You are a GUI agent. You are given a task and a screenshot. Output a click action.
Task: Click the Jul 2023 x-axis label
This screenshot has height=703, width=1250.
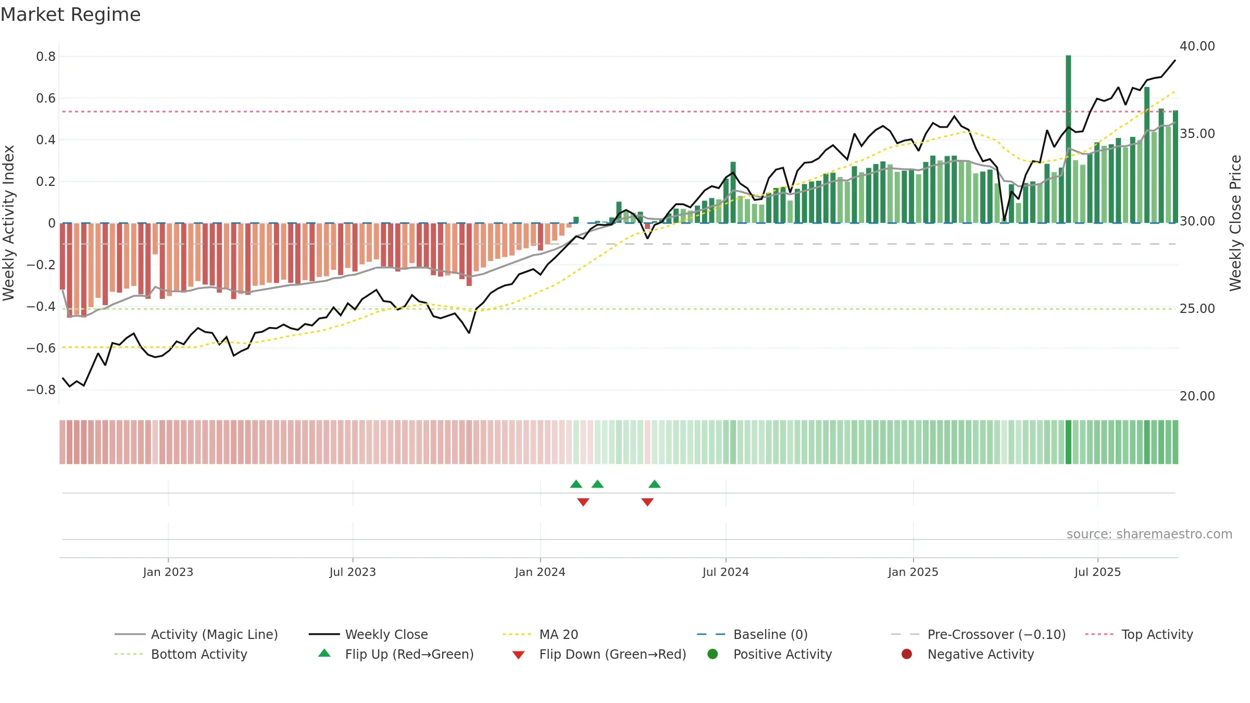click(353, 572)
